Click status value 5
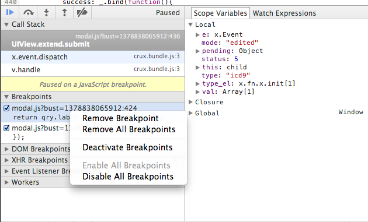368x222 pixels. [x=236, y=59]
